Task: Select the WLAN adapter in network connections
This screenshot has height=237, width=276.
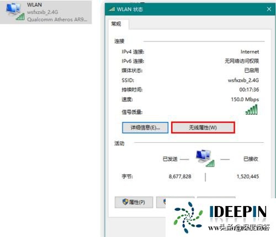Action: [x=46, y=12]
